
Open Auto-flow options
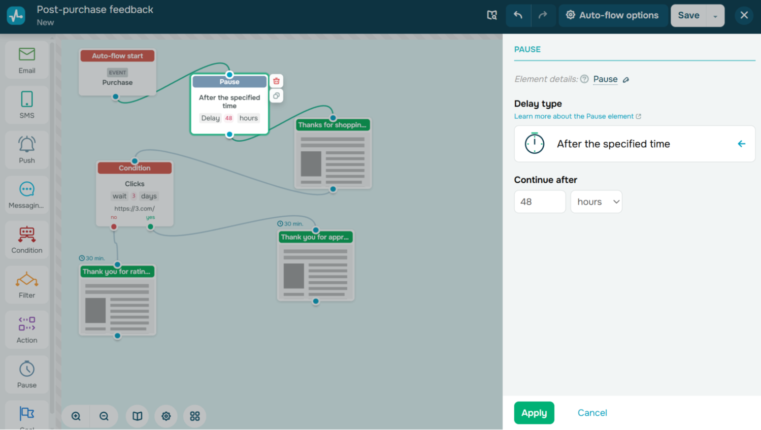[613, 15]
